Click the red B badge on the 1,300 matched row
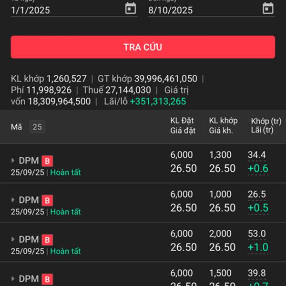This screenshot has width=286, height=286. tap(47, 161)
